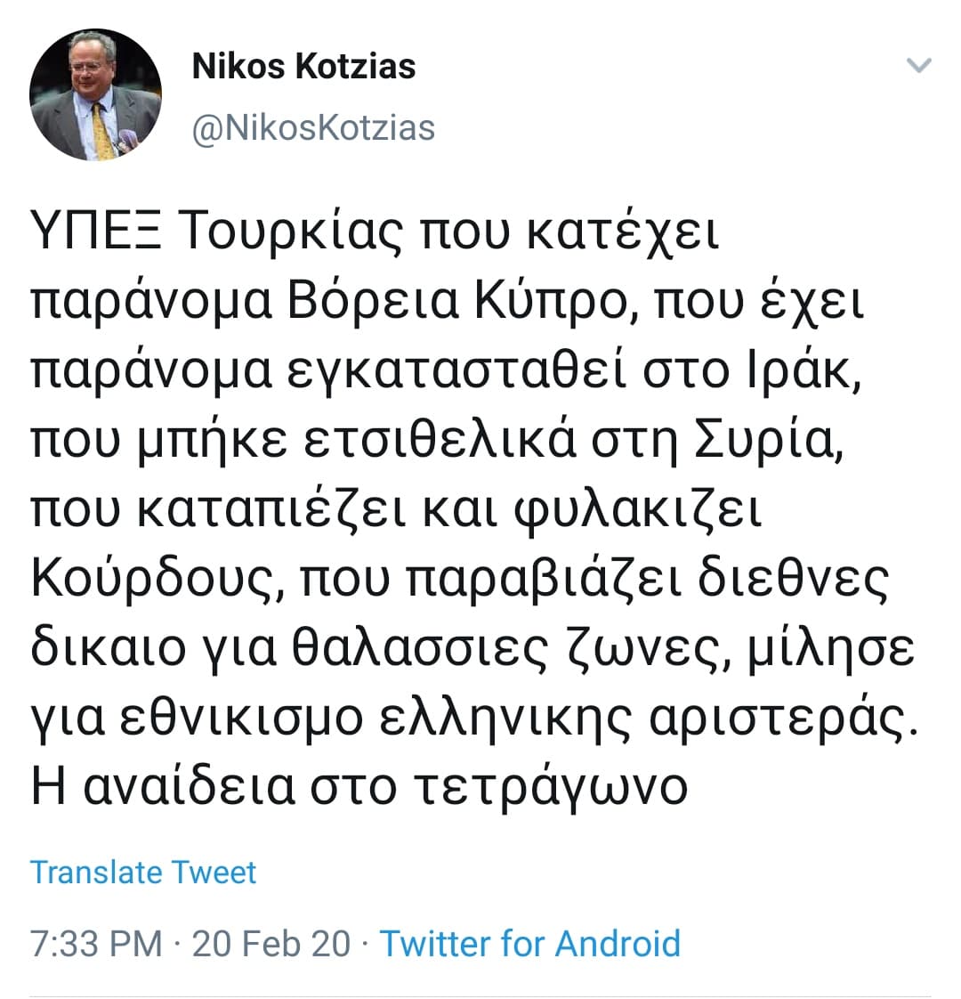Click the words θαλασσιες ζωνες in tweet
The height and width of the screenshot is (999, 961).
[x=503, y=651]
